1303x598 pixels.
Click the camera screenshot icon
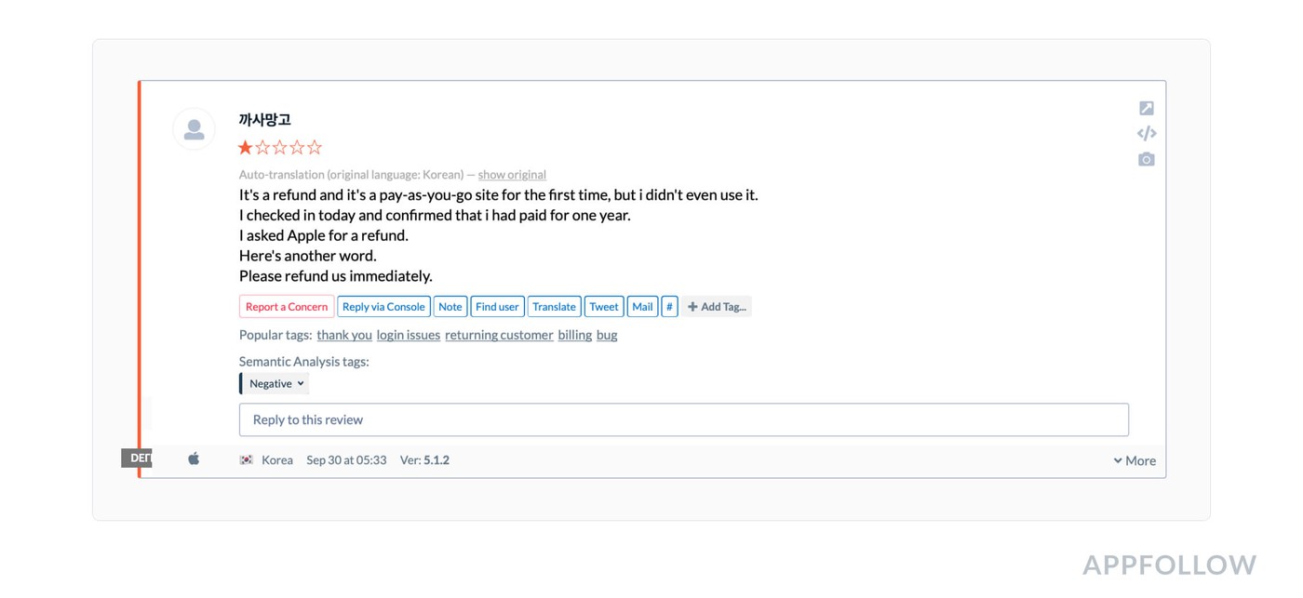tap(1147, 160)
